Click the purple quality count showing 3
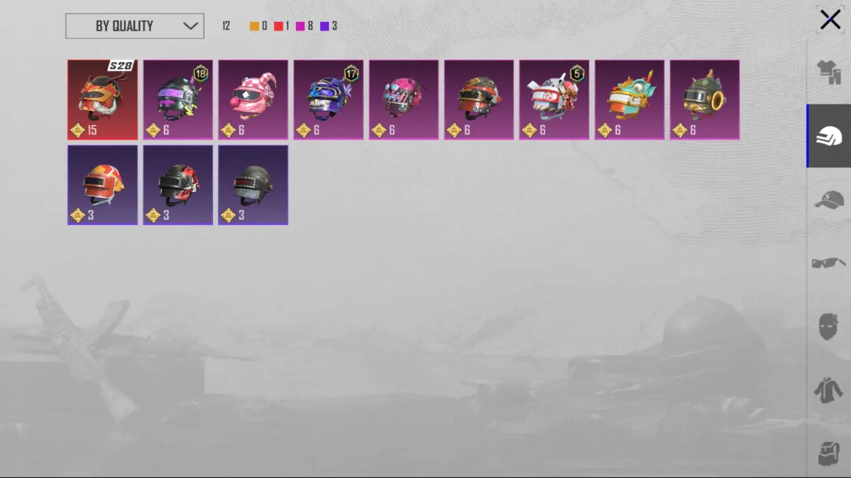Viewport: 851px width, 478px height. point(328,26)
